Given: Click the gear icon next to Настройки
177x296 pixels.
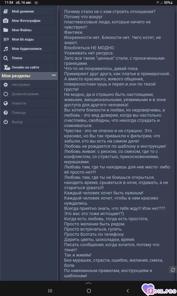Looking at the screenshot, I should coord(6,85).
